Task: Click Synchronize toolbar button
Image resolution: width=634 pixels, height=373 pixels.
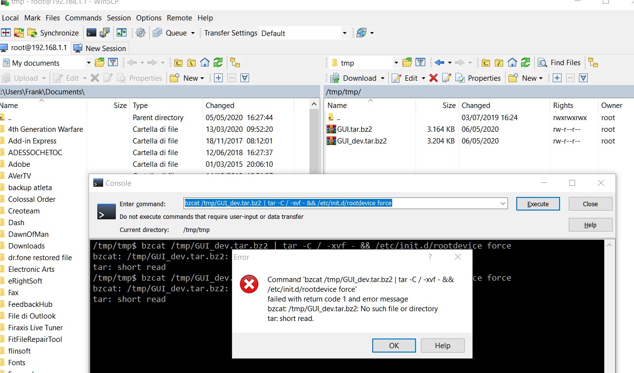Action: pyautogui.click(x=53, y=33)
